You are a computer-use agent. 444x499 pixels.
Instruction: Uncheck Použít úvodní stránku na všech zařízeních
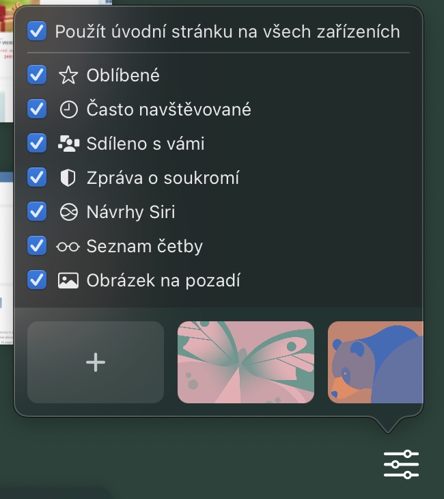coord(37,31)
